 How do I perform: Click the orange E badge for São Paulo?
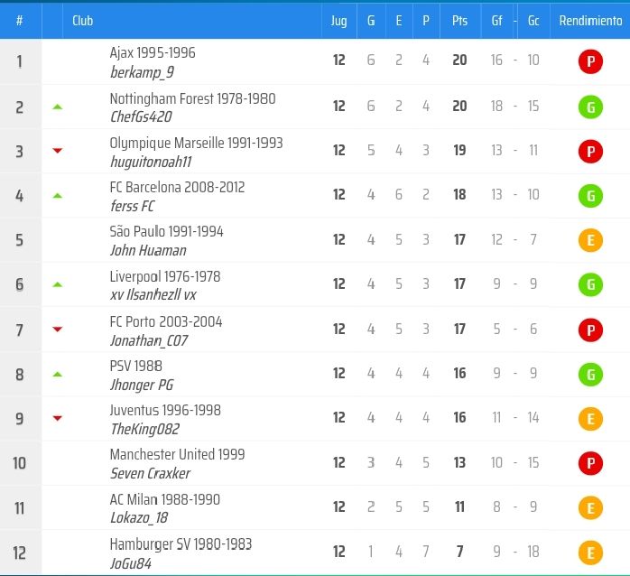(x=589, y=240)
